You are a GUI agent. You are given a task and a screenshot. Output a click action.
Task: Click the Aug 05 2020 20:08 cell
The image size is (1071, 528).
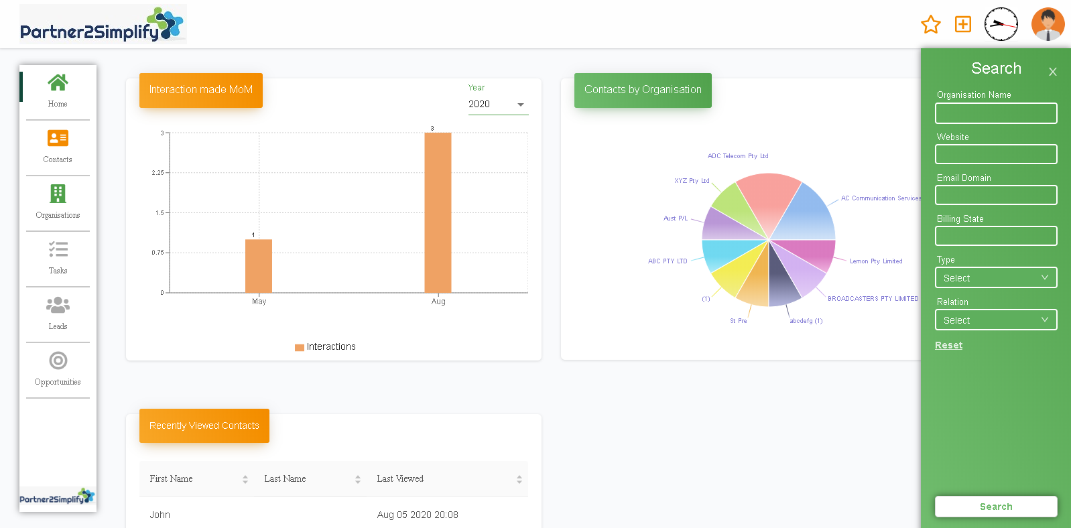418,515
